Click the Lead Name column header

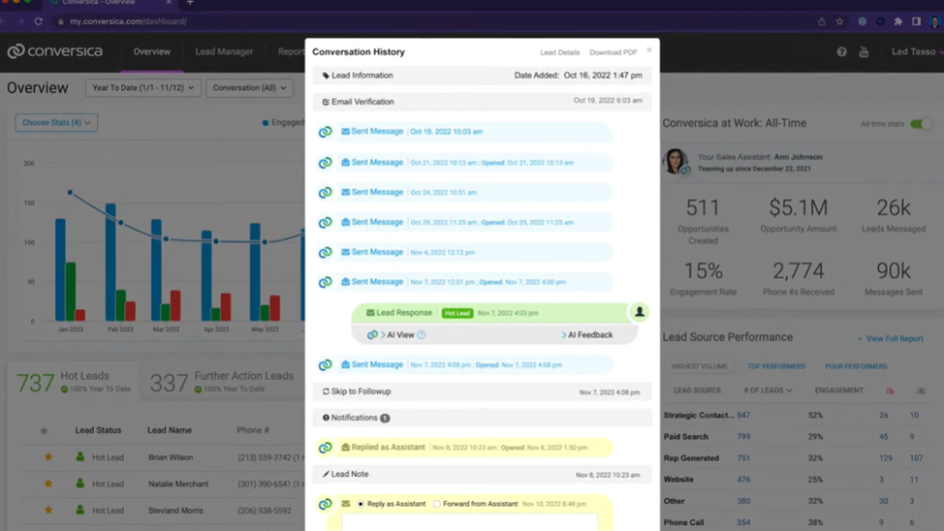(170, 430)
